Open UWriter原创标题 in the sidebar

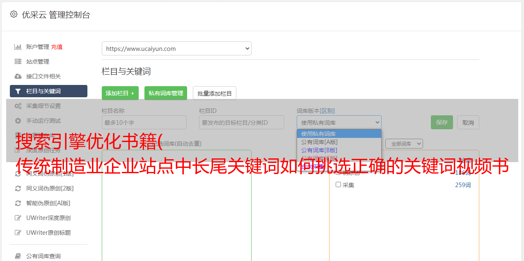pos(48,233)
